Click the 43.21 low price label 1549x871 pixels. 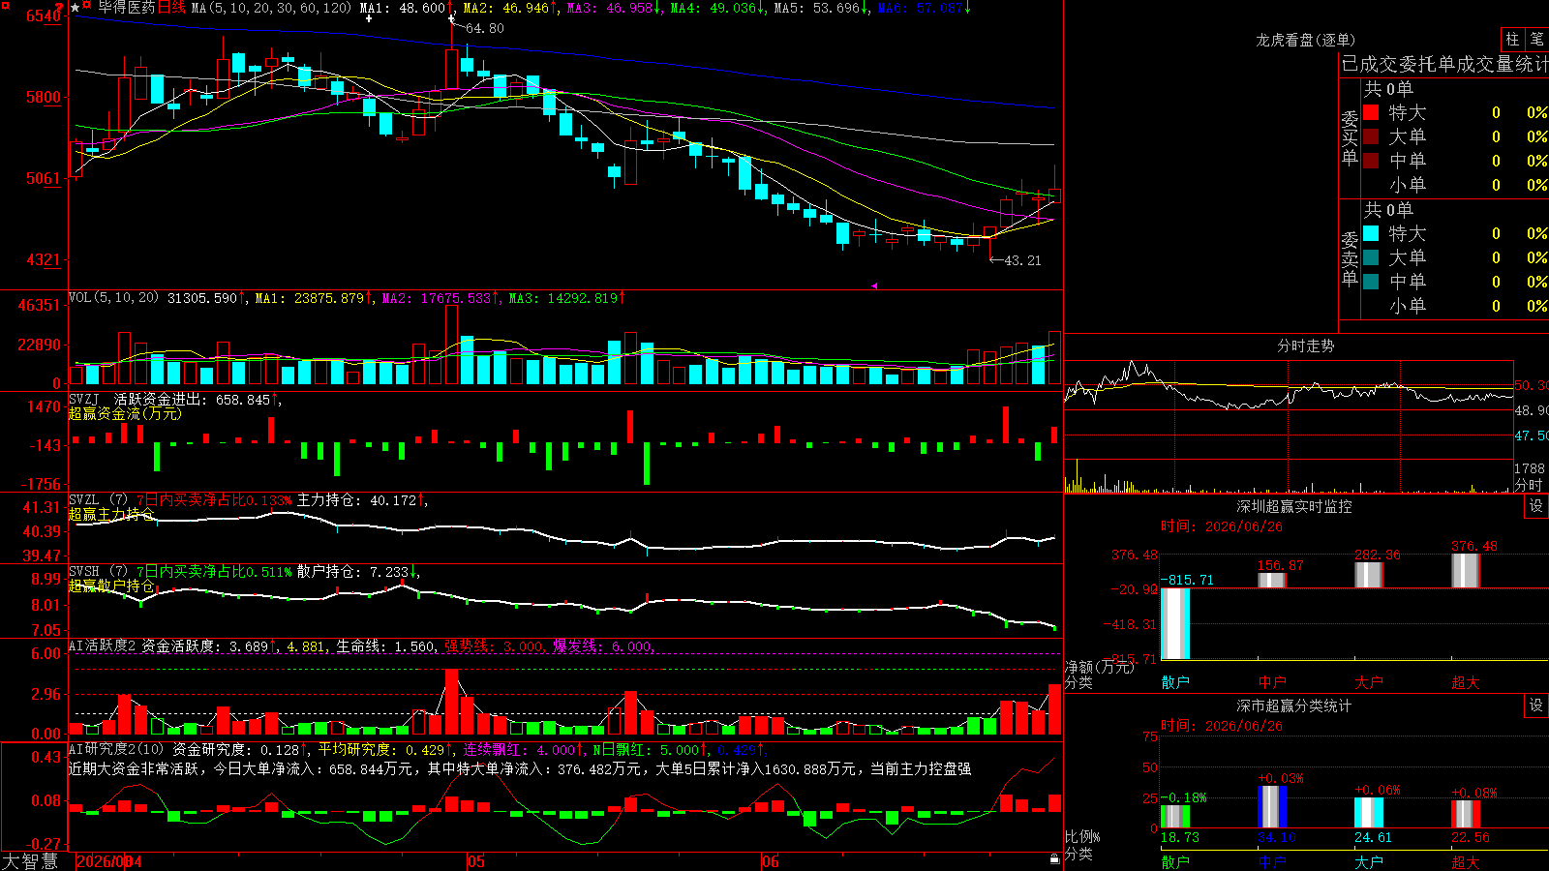[x=1022, y=260]
